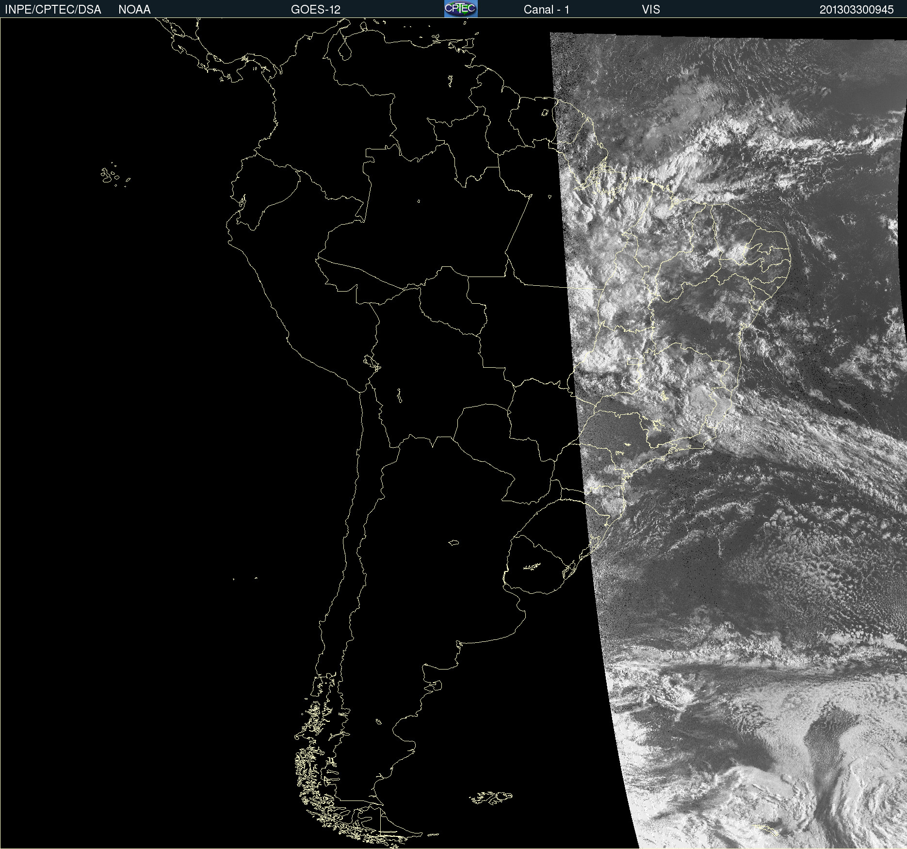907x849 pixels.
Task: Click the VIS channel label
Action: [x=651, y=10]
